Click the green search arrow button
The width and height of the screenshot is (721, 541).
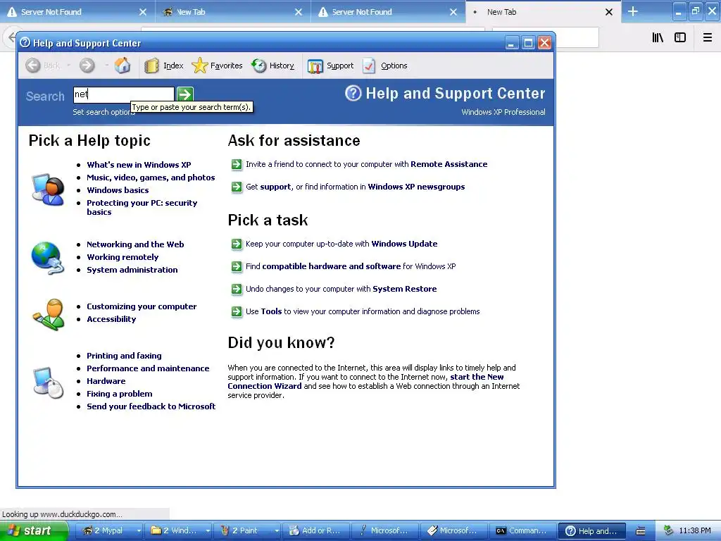tap(185, 94)
